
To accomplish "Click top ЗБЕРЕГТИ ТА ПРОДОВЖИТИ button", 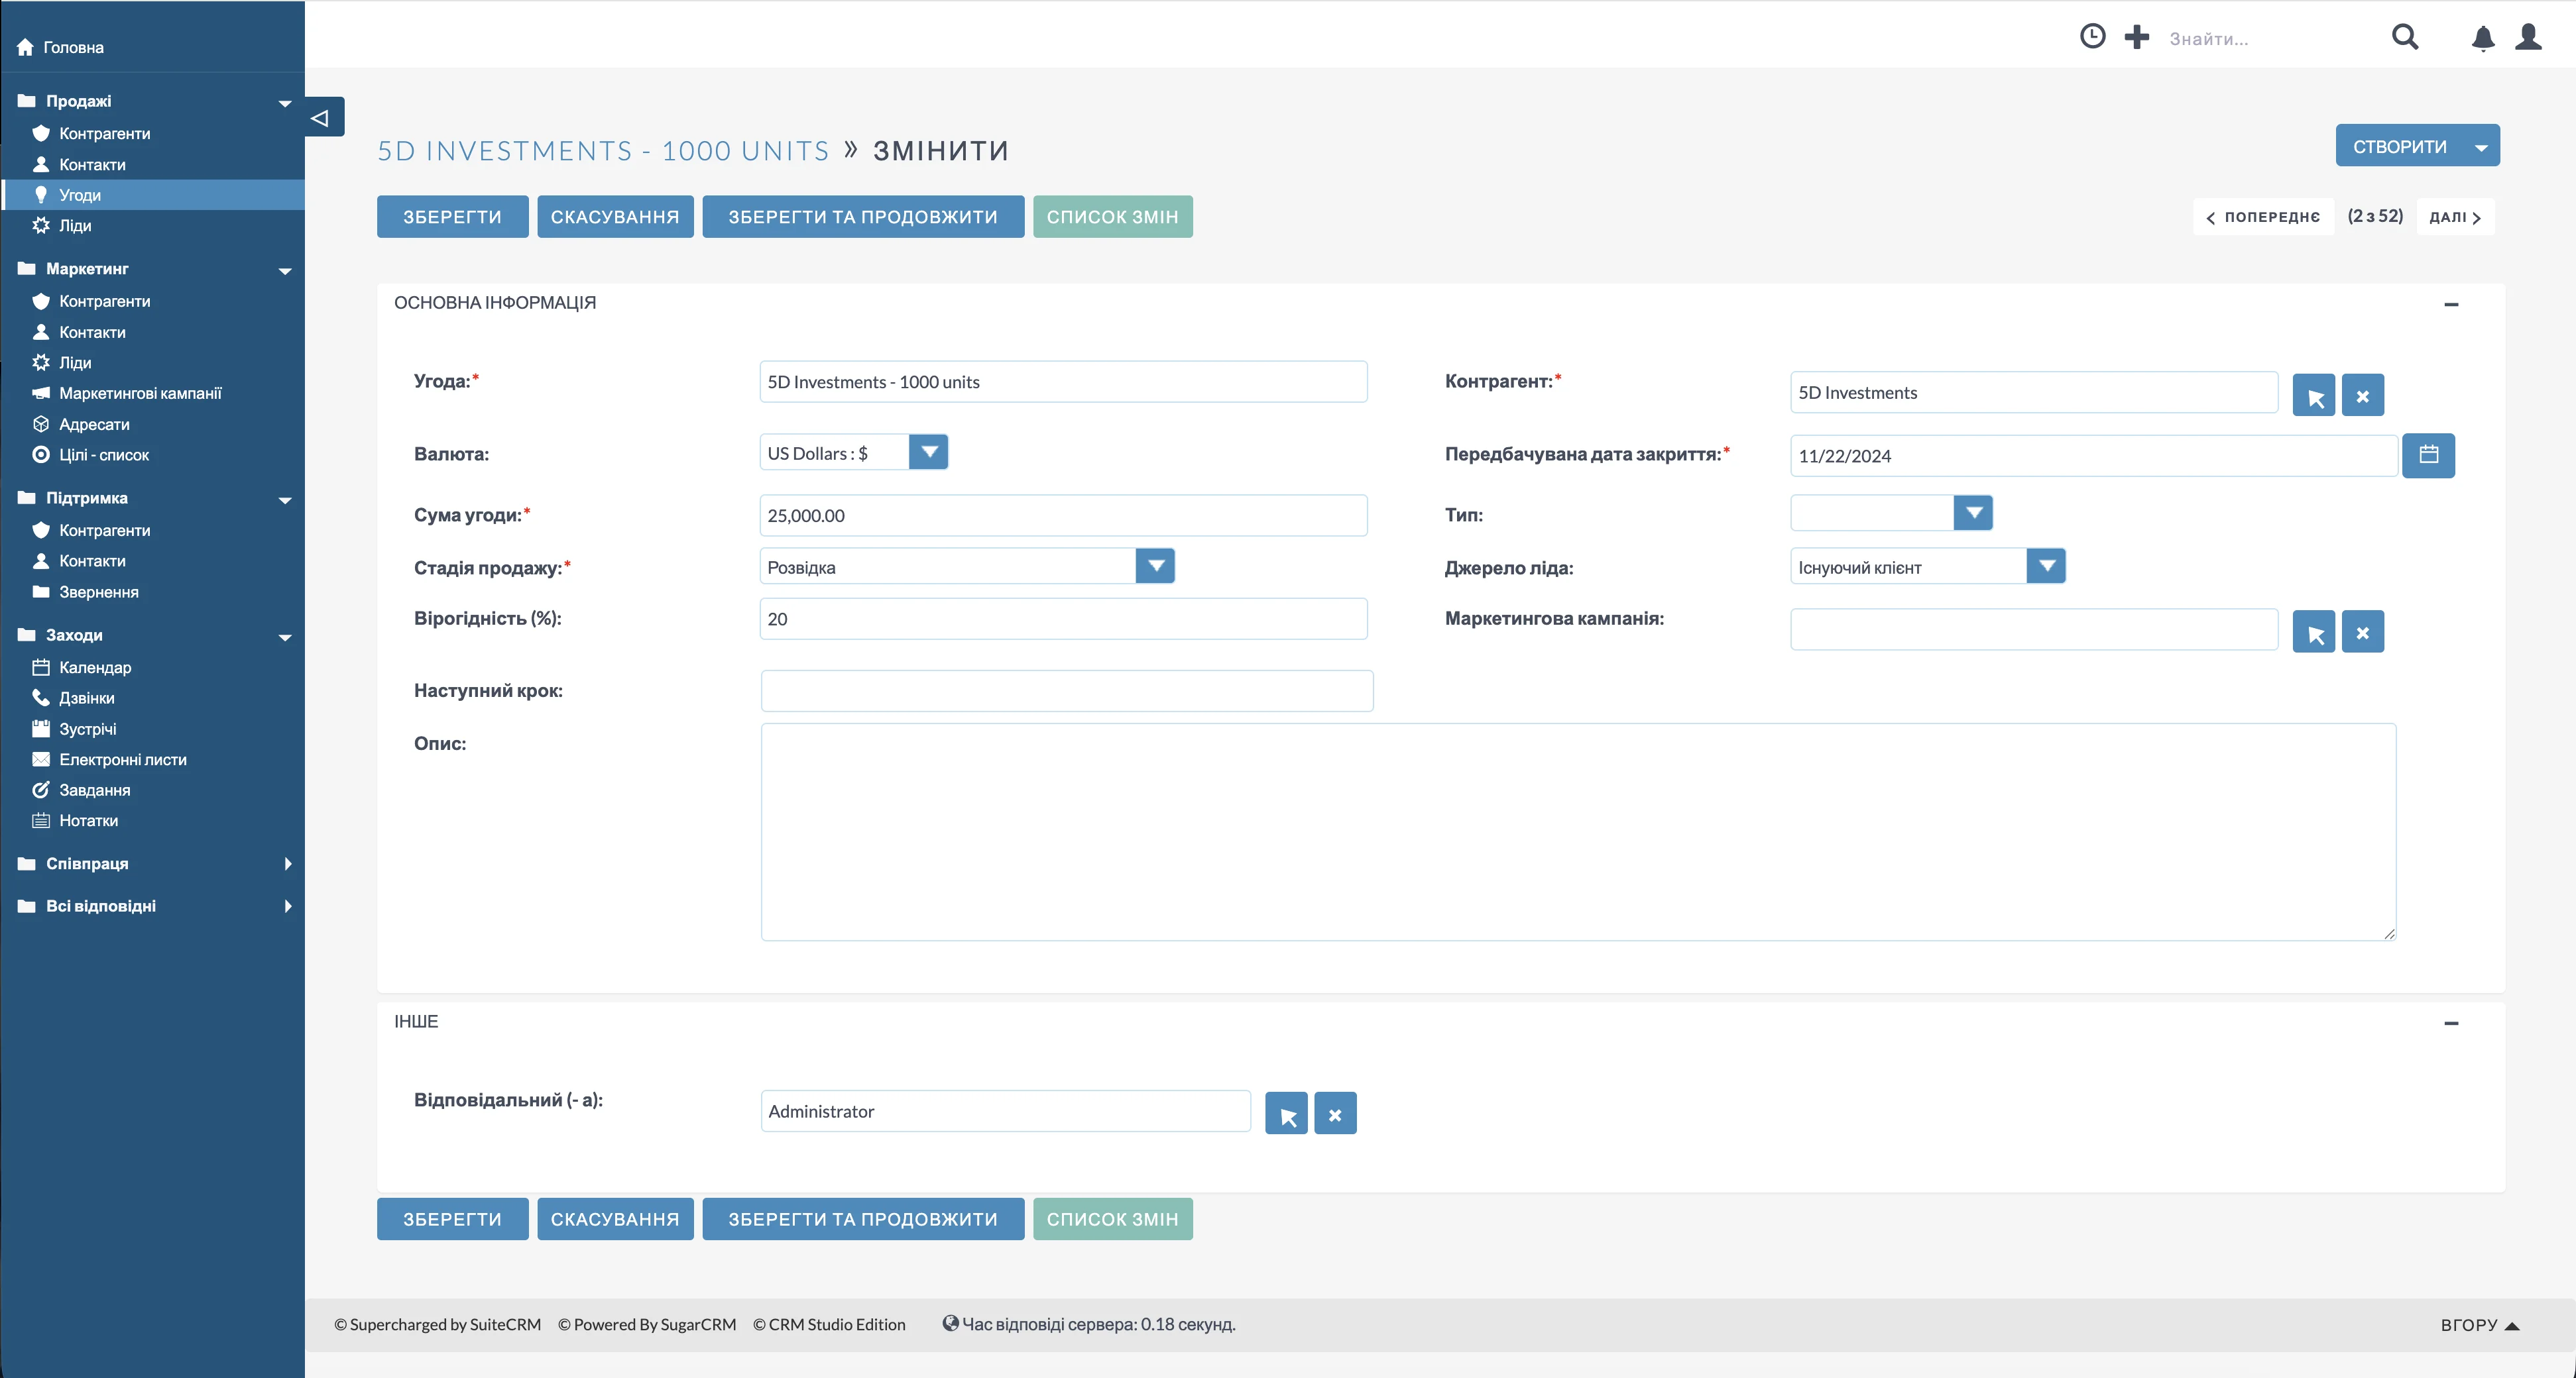I will pos(862,217).
